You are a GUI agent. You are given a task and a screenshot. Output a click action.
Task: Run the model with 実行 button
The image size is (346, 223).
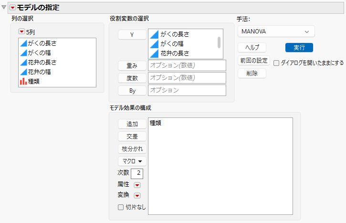(x=299, y=47)
